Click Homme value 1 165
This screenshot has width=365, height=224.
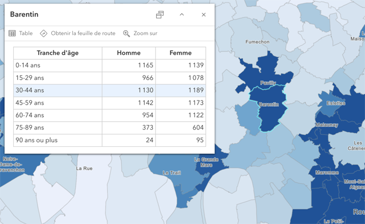146,65
